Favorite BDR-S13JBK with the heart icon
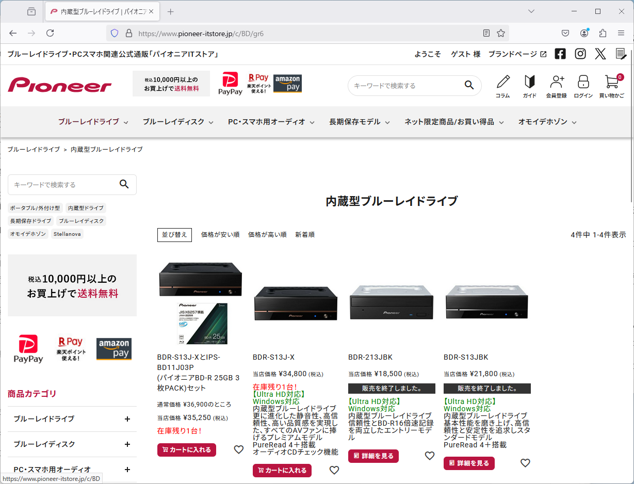The height and width of the screenshot is (484, 634). pos(525,463)
